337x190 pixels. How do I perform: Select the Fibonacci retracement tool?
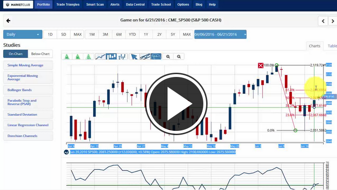point(156,57)
